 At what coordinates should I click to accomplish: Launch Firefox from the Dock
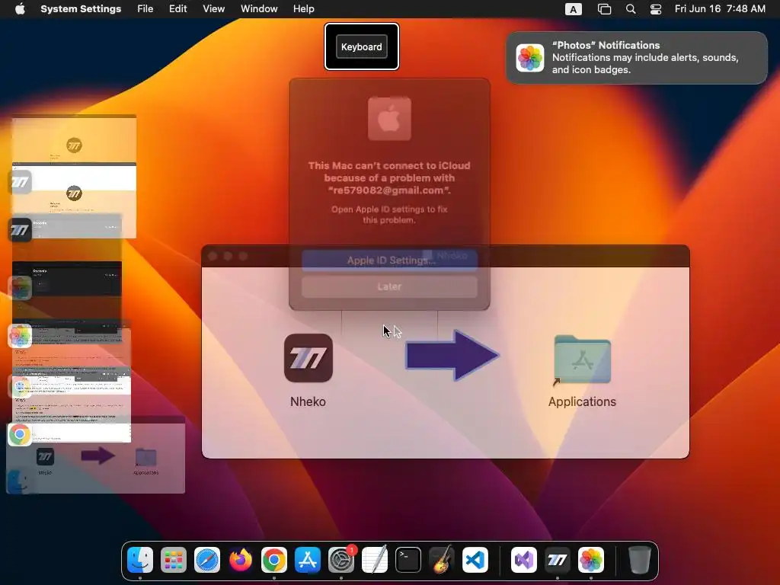click(x=240, y=560)
